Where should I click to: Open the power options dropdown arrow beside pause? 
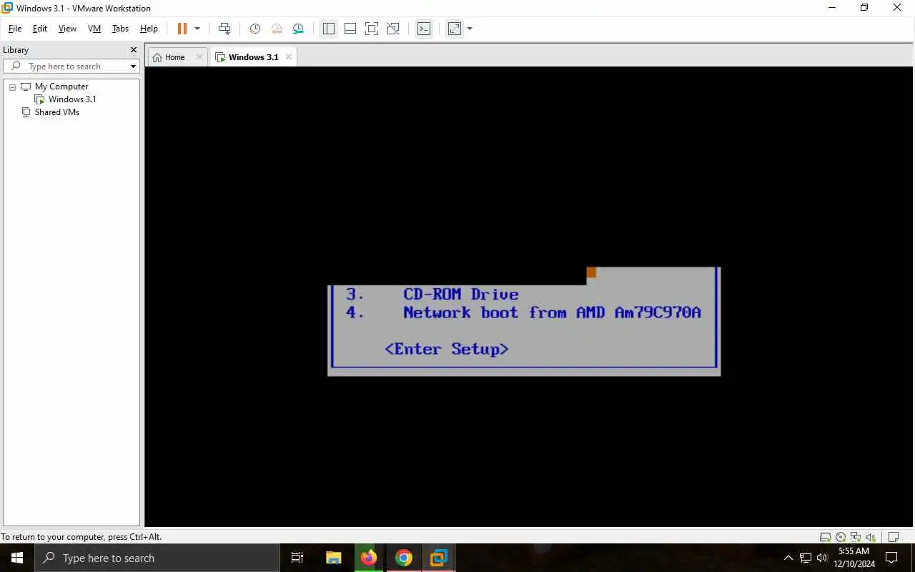tap(197, 29)
